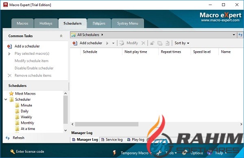Click the Macro Expert title bar app icon
This screenshot has height=158, width=244.
(5, 5)
